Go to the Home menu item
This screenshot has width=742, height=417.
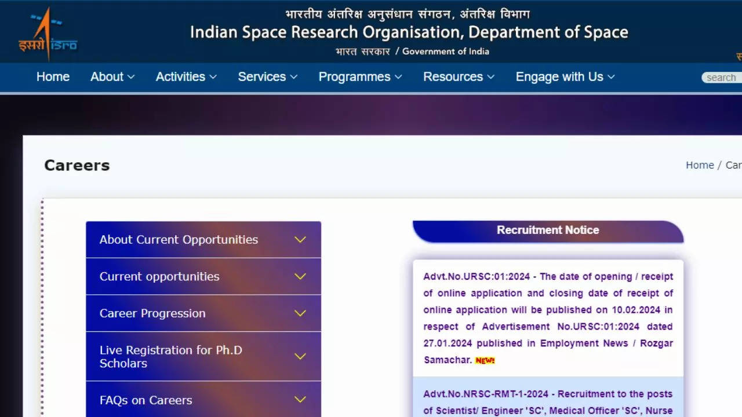(53, 77)
